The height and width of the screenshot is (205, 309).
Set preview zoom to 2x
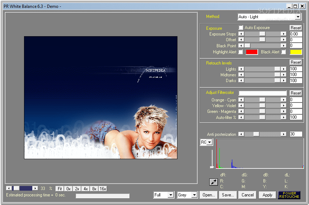(77, 189)
